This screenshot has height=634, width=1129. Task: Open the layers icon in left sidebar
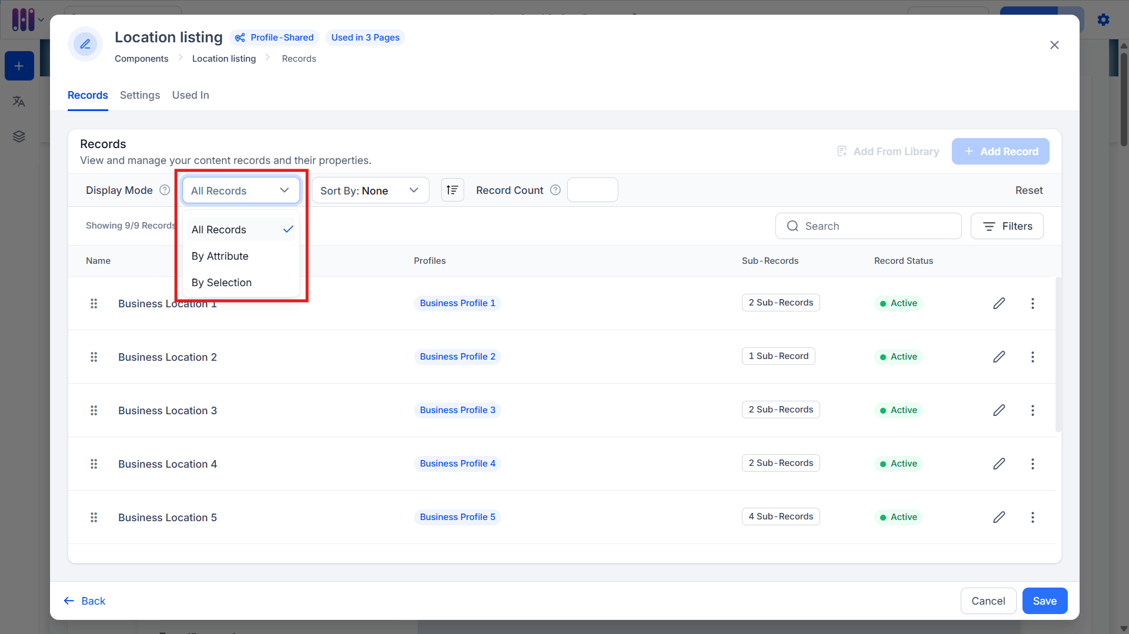pos(19,137)
